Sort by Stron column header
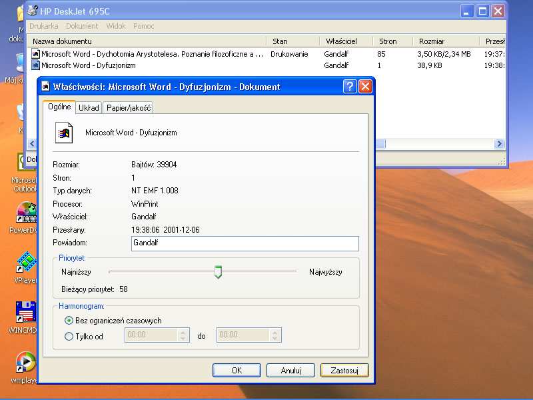 tap(393, 41)
